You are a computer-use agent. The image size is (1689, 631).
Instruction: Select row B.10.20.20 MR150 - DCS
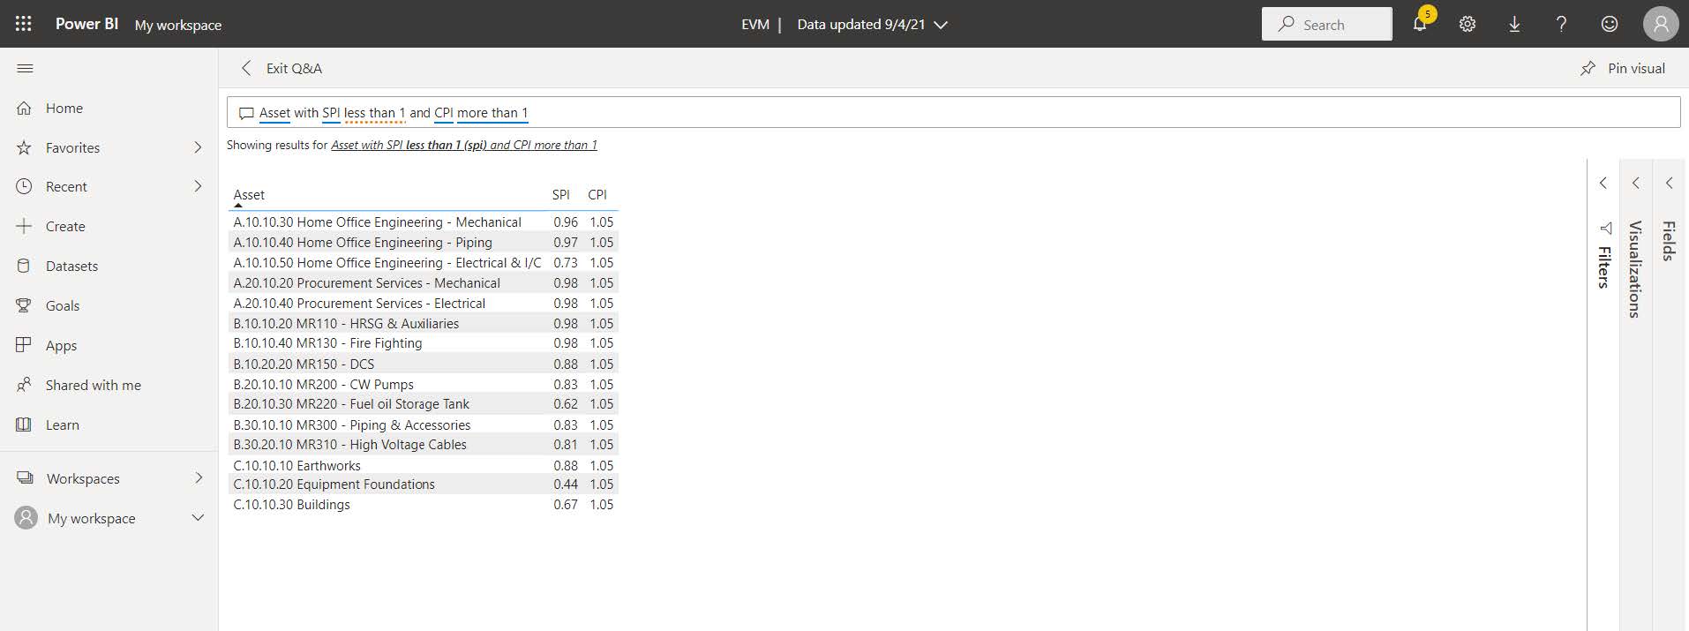(x=423, y=364)
